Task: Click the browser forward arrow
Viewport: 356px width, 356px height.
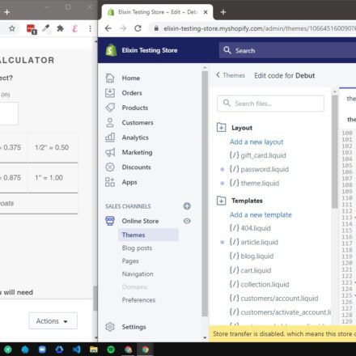Action: click(123, 28)
